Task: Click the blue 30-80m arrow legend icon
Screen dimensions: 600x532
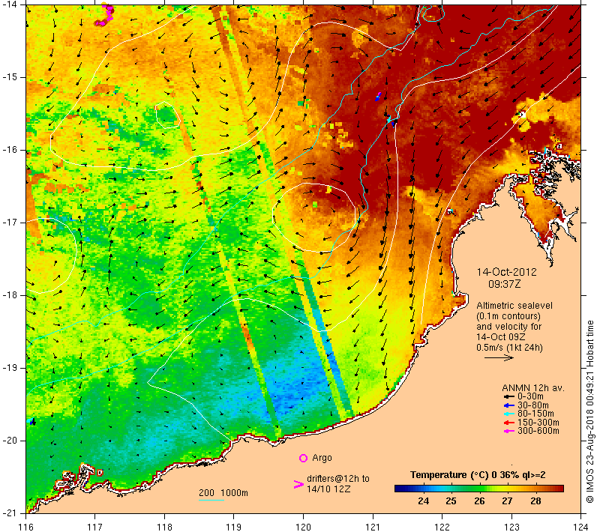Action: coord(508,405)
